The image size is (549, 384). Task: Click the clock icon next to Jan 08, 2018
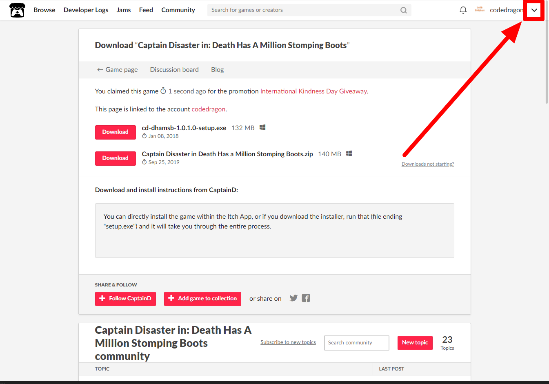coord(144,136)
